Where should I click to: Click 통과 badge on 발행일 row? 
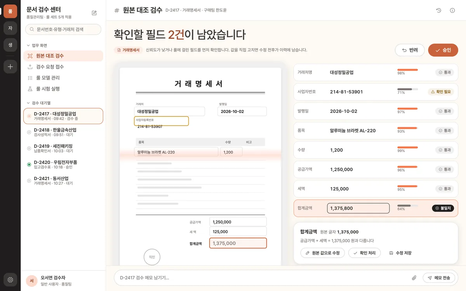click(x=445, y=111)
